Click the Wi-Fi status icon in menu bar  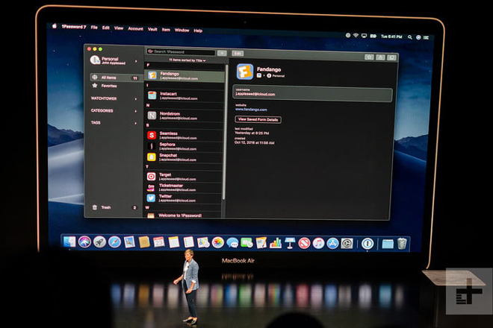pyautogui.click(x=356, y=36)
